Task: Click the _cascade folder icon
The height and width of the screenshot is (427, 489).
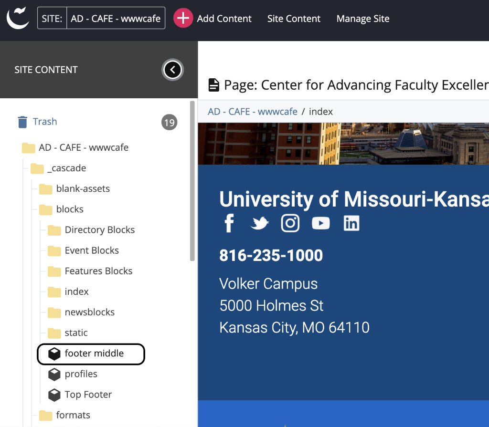Action: tap(37, 168)
